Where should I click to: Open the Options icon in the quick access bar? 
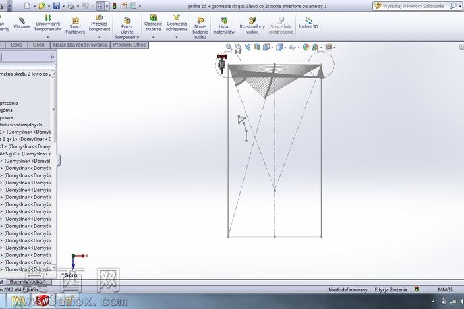tap(133, 6)
